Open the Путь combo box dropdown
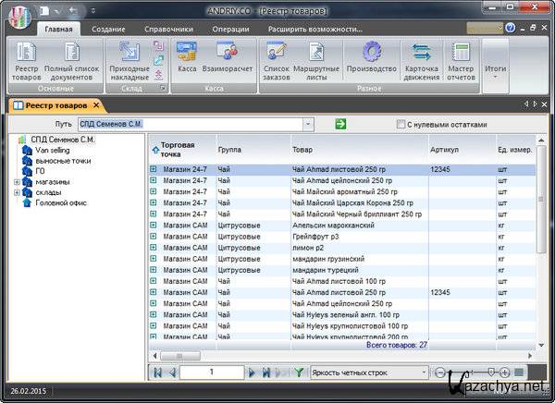The width and height of the screenshot is (555, 403). [x=307, y=124]
